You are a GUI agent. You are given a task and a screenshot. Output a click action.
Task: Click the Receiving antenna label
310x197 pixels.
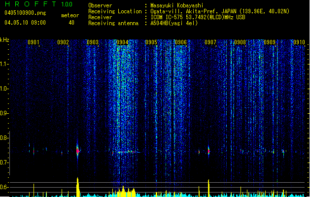(113, 23)
